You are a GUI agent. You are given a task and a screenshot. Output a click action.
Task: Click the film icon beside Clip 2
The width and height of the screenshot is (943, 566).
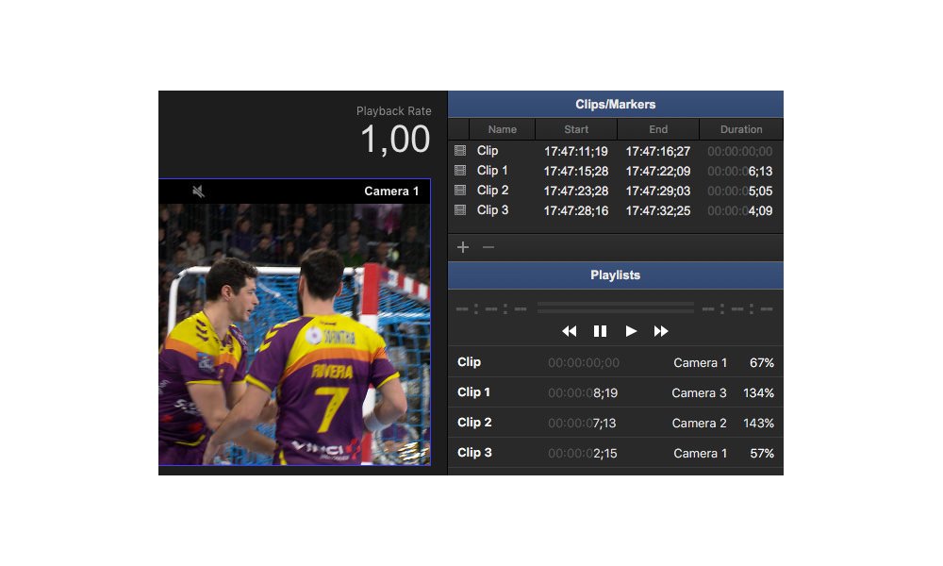click(x=460, y=191)
